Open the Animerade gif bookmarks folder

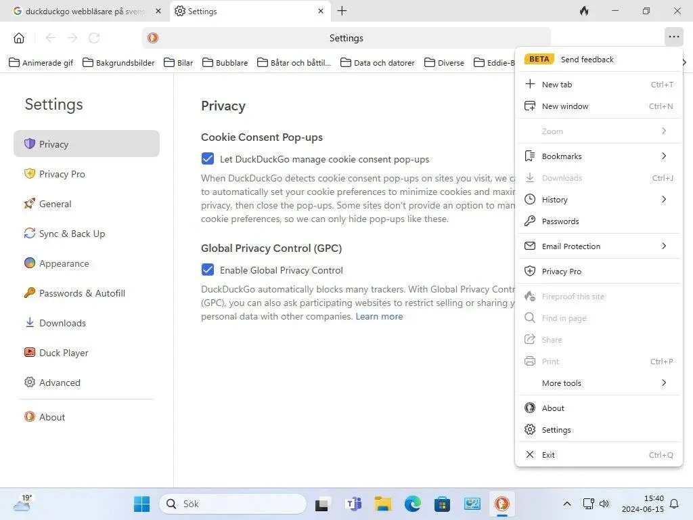[x=41, y=63]
